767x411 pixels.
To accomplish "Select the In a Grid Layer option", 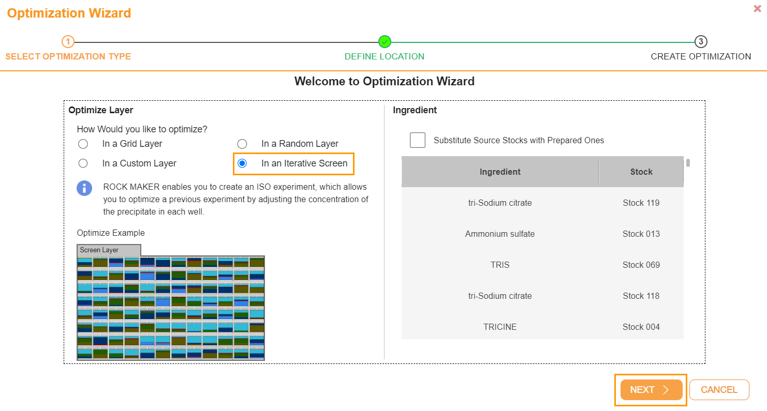I will point(83,144).
